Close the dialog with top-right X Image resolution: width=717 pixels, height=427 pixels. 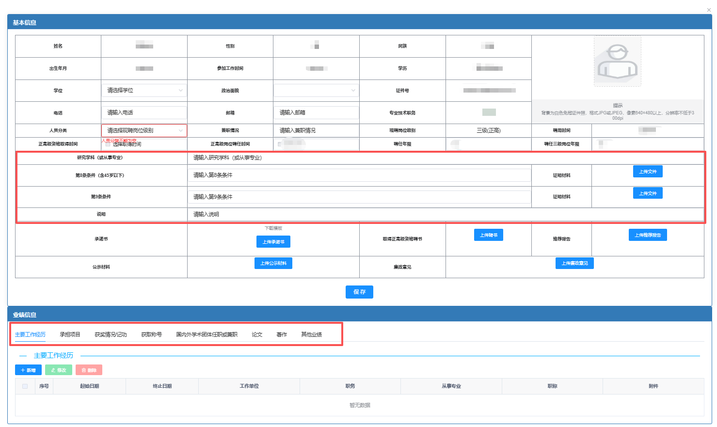709,10
